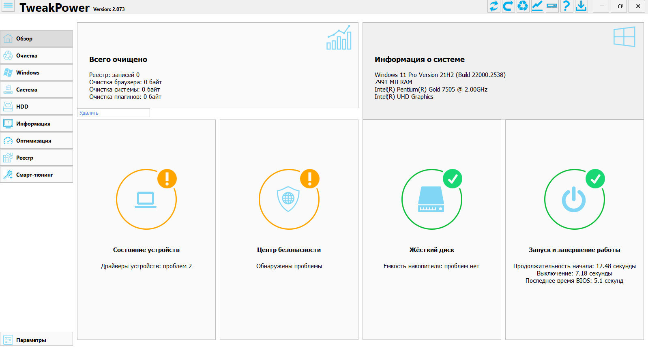Screen dimensions: 648x348
Task: Click the Обнаружены проблемы text
Action: [289, 266]
